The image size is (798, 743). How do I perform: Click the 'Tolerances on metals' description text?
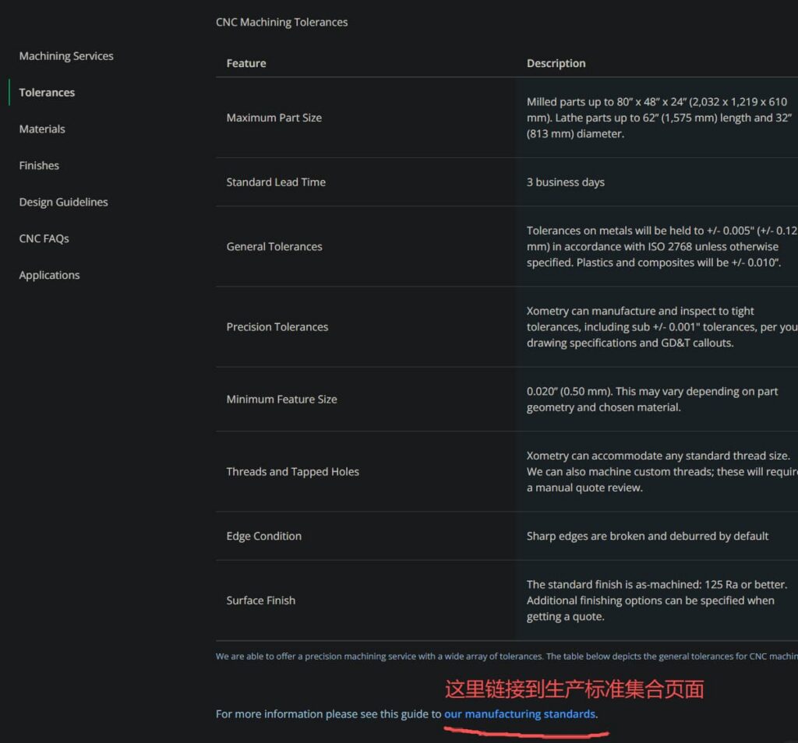tap(662, 247)
